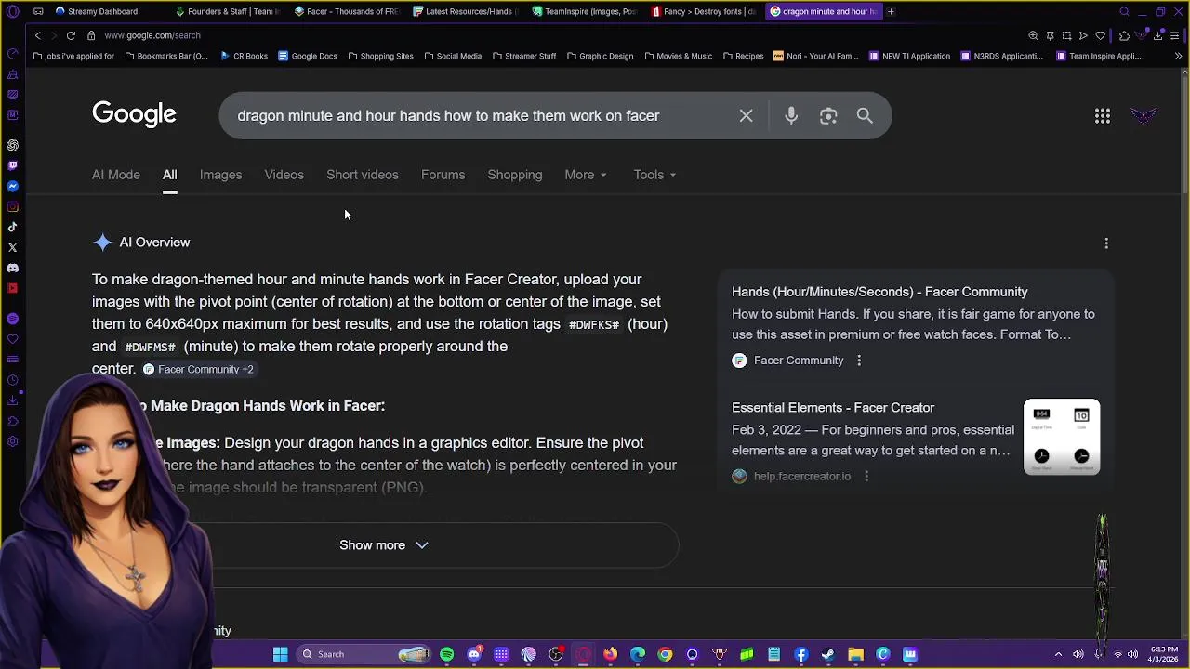Reload the current Google page
The image size is (1190, 669).
[x=71, y=35]
